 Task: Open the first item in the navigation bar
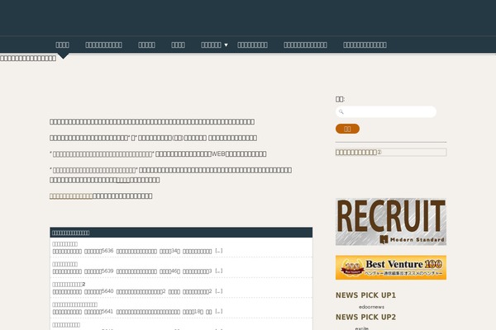click(x=62, y=45)
